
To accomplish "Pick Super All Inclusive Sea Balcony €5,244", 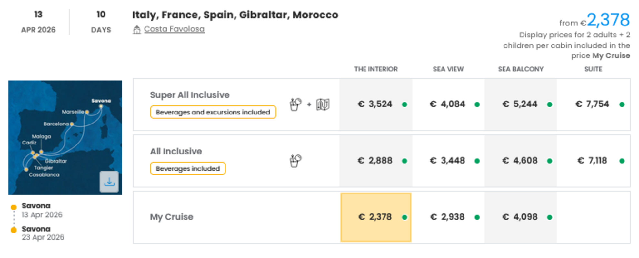I will [x=520, y=104].
